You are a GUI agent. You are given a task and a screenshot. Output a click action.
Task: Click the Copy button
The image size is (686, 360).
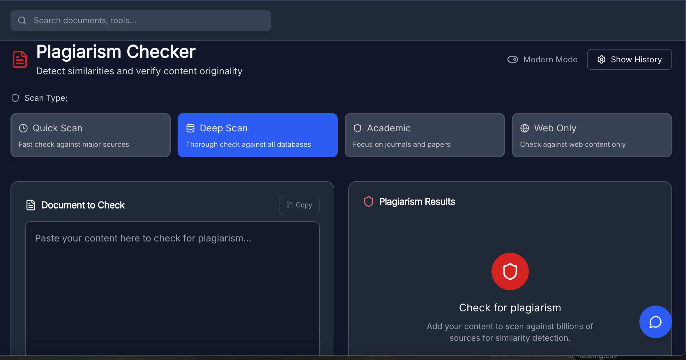(299, 205)
